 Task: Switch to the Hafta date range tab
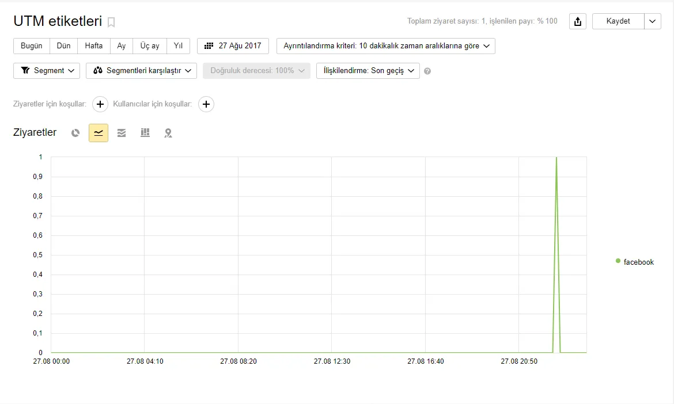coord(93,46)
